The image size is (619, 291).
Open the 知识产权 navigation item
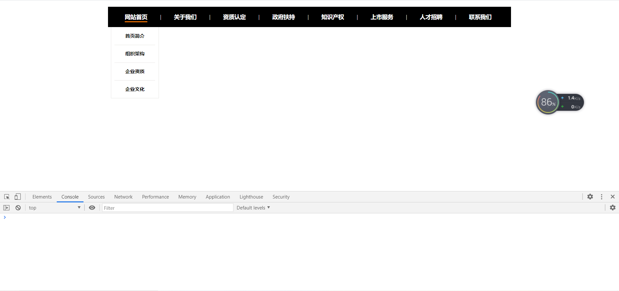tap(333, 17)
